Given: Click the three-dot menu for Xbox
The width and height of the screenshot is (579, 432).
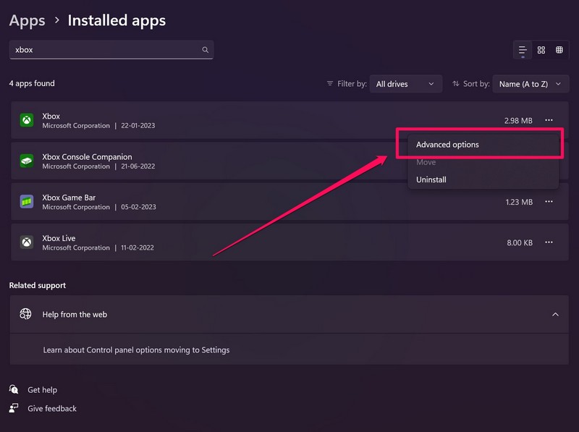Looking at the screenshot, I should pos(549,120).
